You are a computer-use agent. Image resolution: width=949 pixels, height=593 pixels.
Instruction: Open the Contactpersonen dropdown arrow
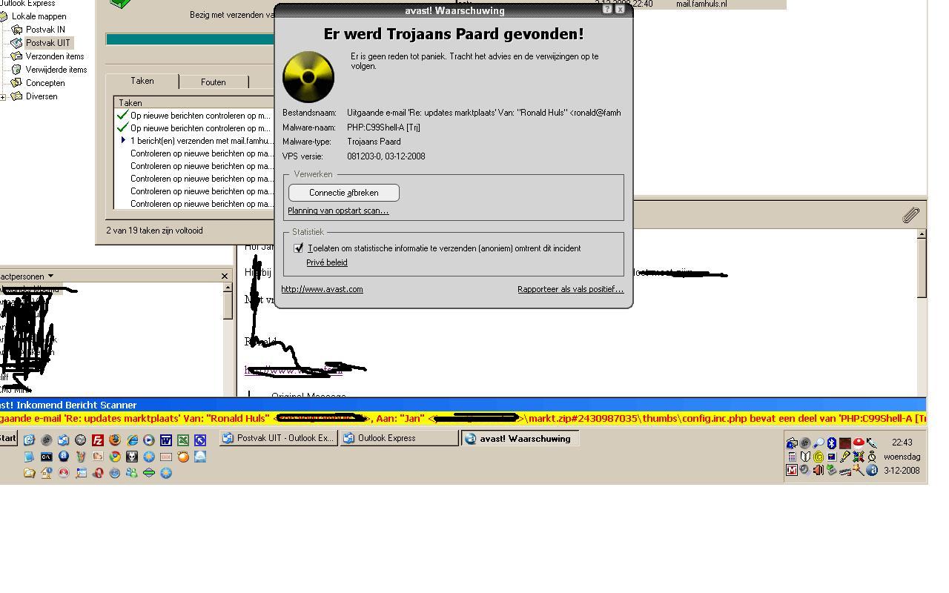(50, 276)
